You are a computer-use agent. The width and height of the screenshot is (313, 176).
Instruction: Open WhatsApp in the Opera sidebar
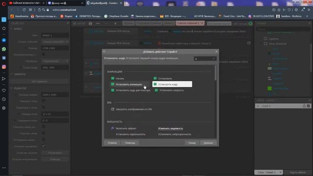tap(4, 49)
